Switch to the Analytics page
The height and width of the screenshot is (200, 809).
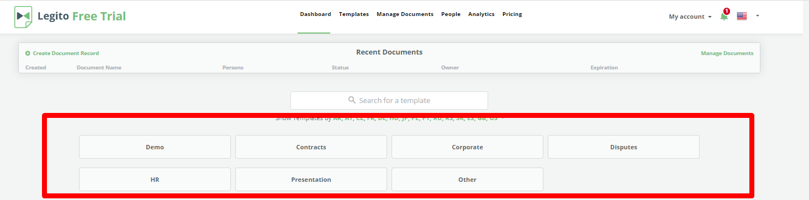point(482,14)
